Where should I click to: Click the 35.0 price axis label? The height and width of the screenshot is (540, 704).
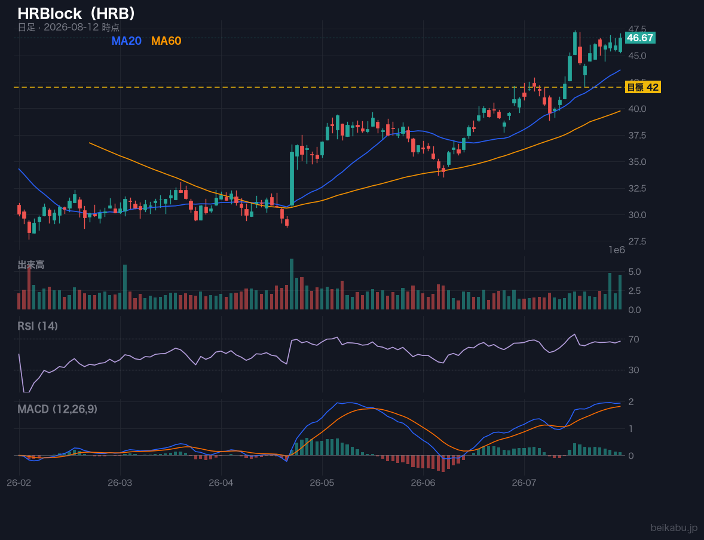637,162
